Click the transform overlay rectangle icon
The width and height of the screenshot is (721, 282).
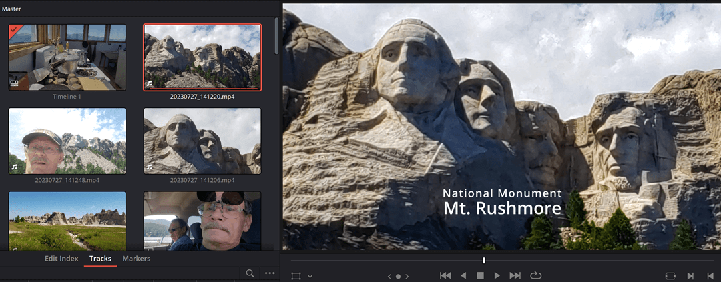tap(296, 276)
